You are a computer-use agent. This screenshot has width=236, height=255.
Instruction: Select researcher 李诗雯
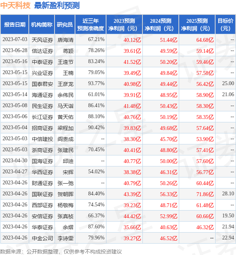coord(66,238)
